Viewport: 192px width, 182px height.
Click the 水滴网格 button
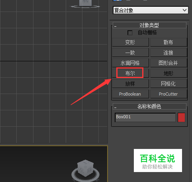pyautogui.click(x=130, y=63)
